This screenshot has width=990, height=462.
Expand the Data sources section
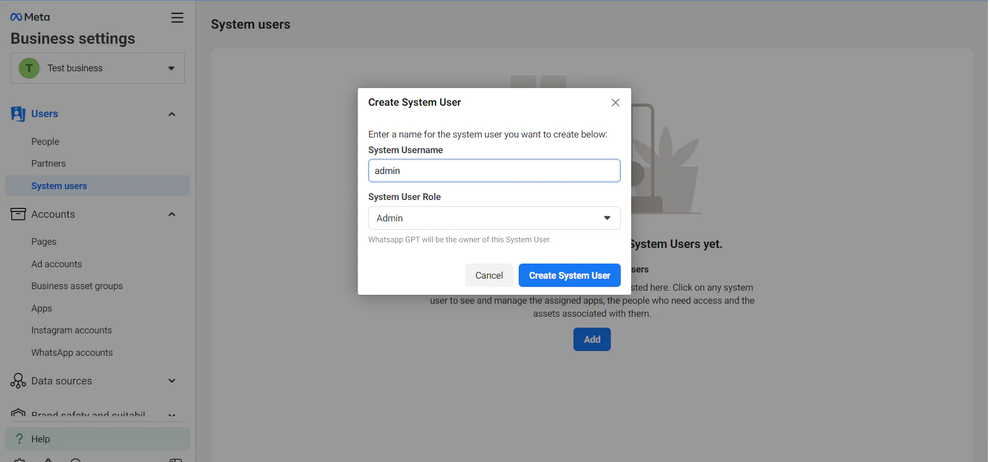[x=172, y=381]
